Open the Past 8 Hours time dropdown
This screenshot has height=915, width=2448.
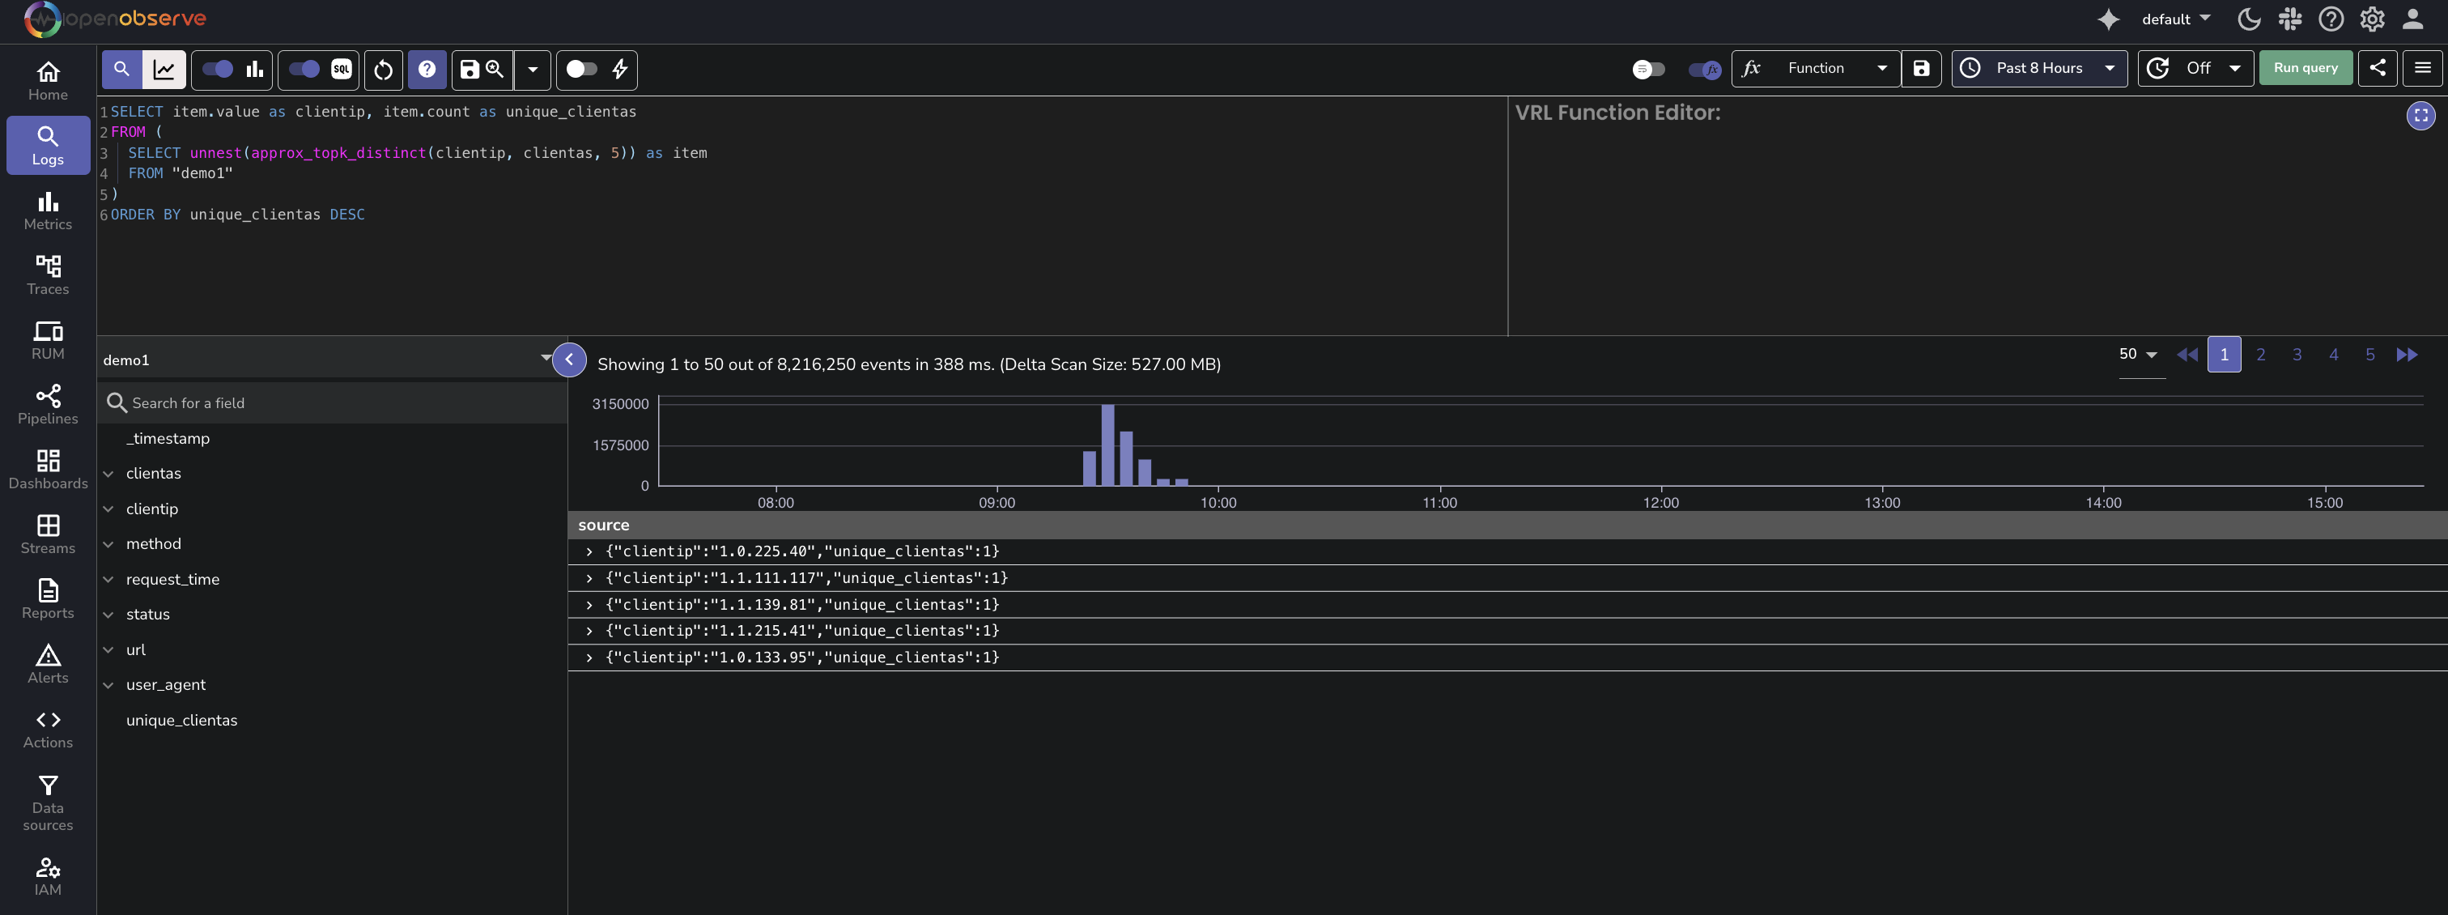pos(2039,68)
